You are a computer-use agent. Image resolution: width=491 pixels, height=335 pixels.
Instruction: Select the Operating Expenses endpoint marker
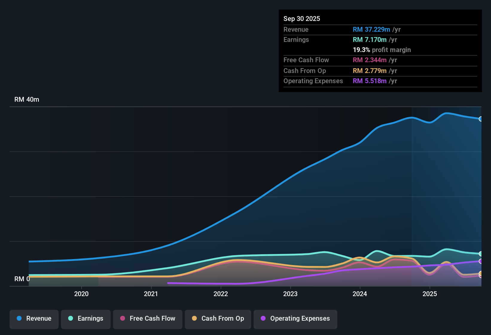(481, 261)
